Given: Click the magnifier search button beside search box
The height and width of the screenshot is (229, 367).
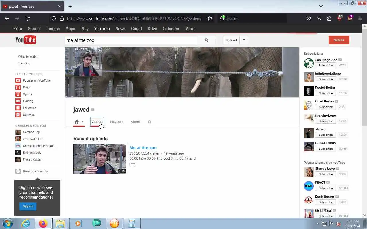Looking at the screenshot, I should tap(206, 40).
